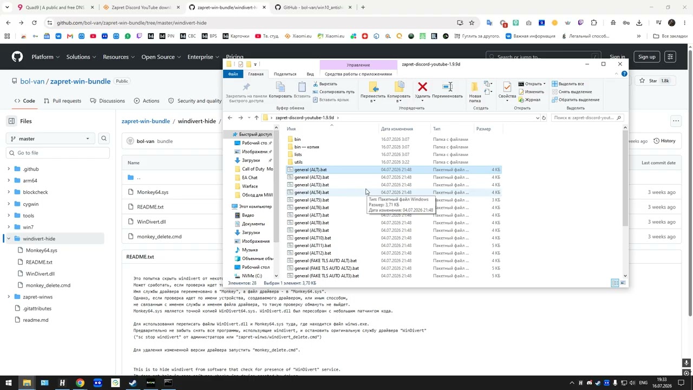Open the Файл menu tab in Explorer
Screen dimensions: 693x390
coord(233,74)
